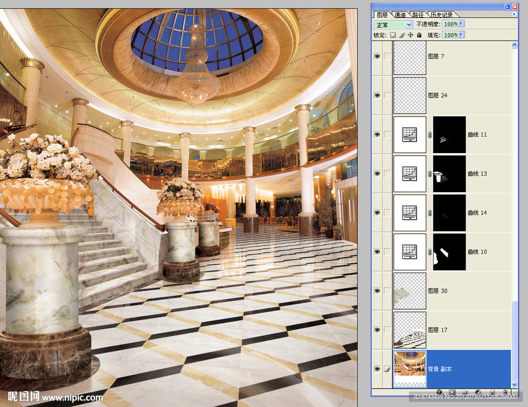Screen dimensions: 528x407
Task: Switch to the 通道 channels tab
Action: point(400,15)
